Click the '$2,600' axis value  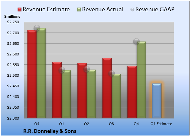[x=13, y=54]
